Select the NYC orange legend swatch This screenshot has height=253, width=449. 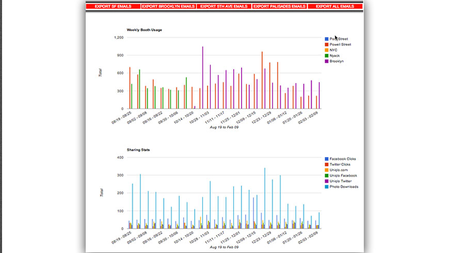click(x=327, y=50)
